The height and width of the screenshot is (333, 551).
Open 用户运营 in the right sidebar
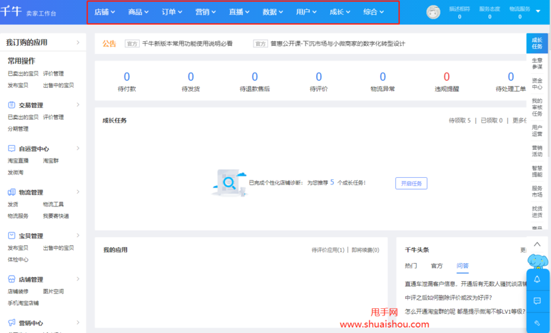(537, 131)
